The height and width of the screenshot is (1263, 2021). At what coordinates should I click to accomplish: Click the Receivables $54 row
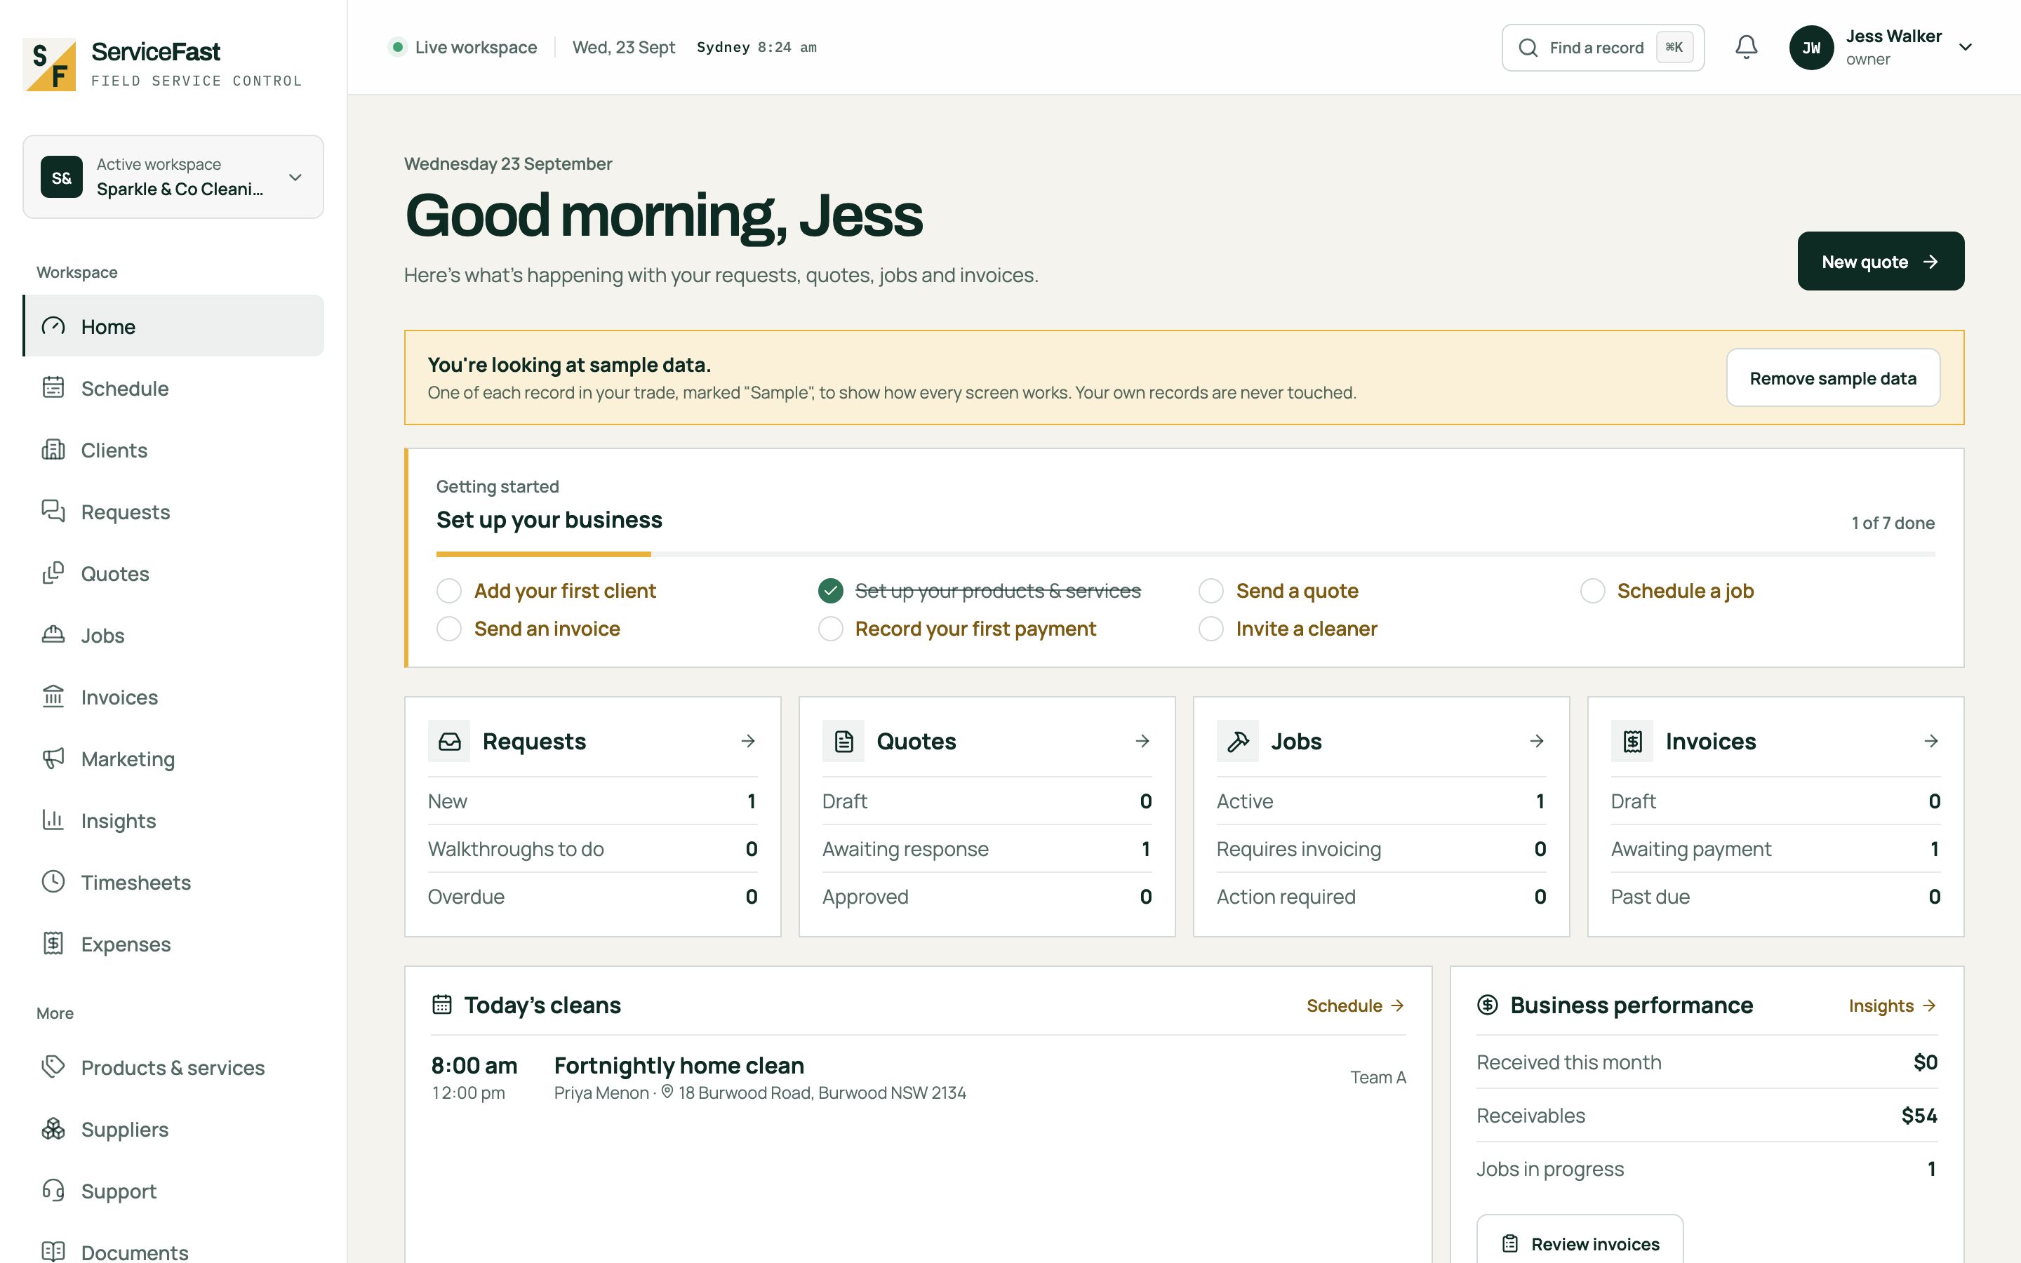coord(1706,1115)
